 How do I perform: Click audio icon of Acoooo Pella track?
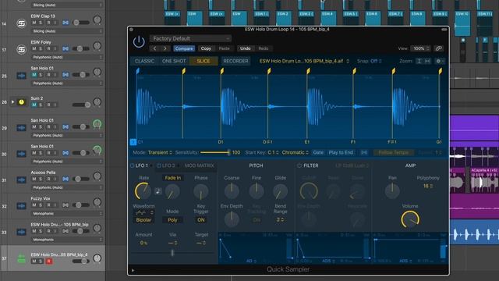point(21,180)
